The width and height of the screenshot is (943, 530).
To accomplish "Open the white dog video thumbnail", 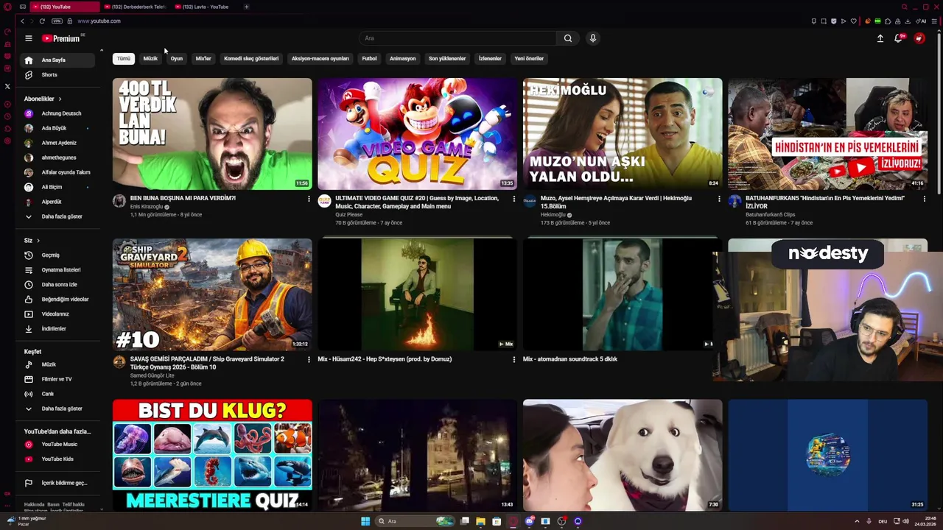I will pos(623,455).
